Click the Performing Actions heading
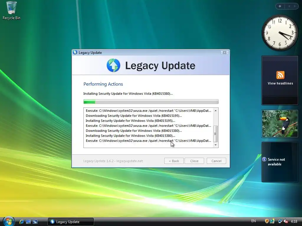Image resolution: width=302 pixels, height=226 pixels. (x=103, y=84)
